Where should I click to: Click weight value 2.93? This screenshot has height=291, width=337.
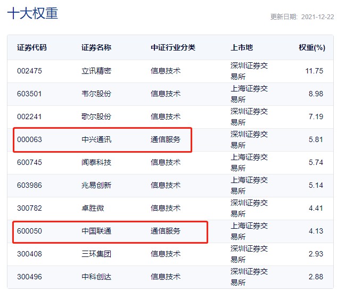[x=316, y=254]
